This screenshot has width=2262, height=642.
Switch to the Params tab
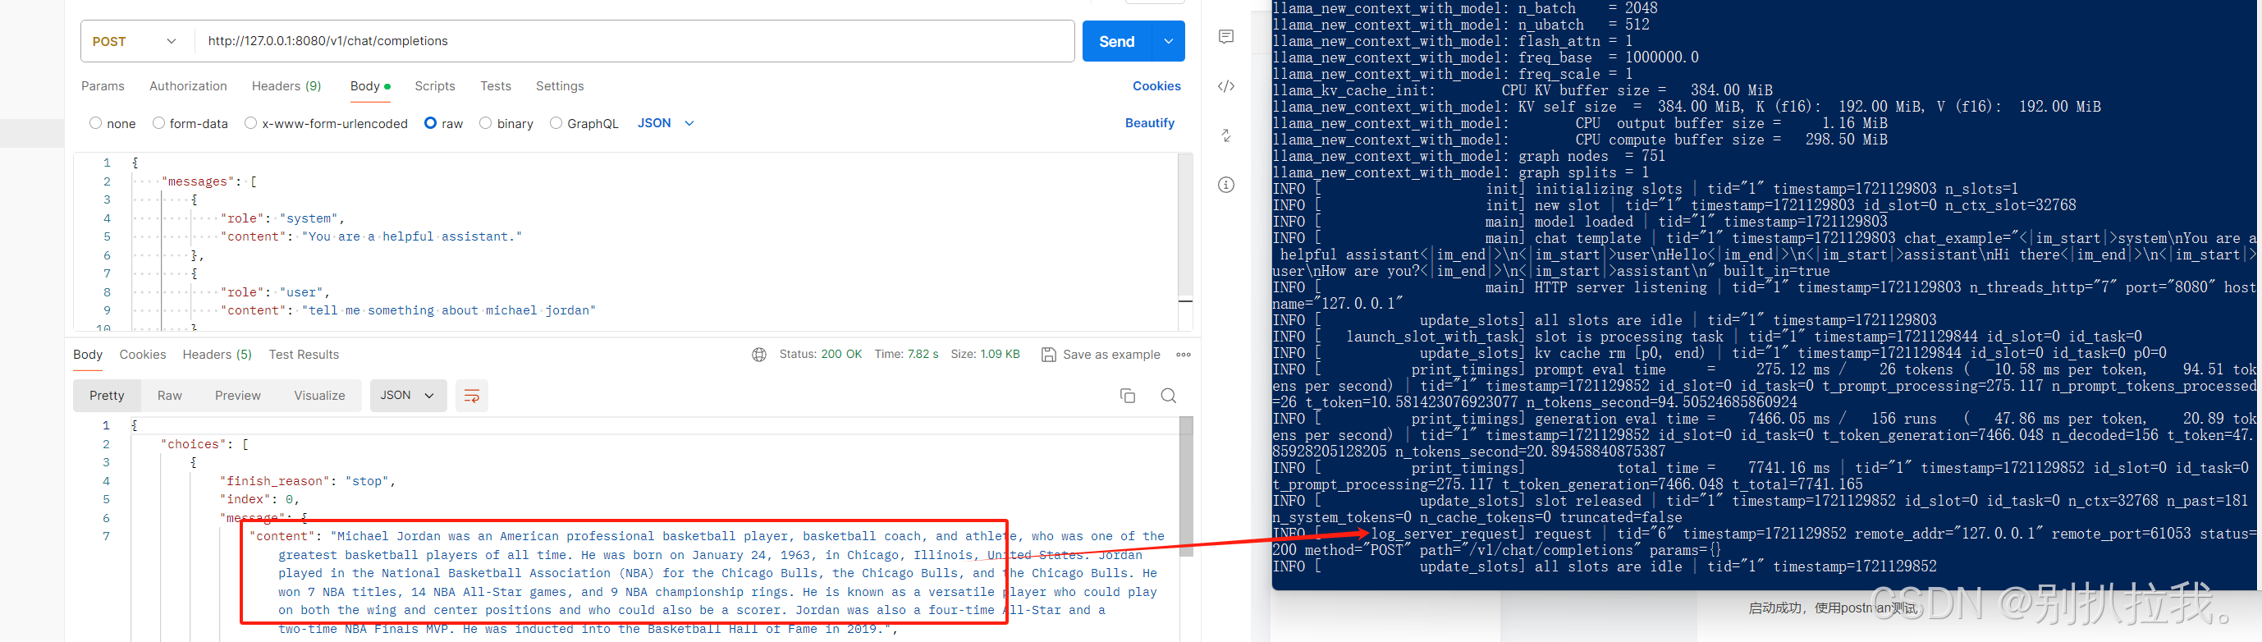coord(103,86)
